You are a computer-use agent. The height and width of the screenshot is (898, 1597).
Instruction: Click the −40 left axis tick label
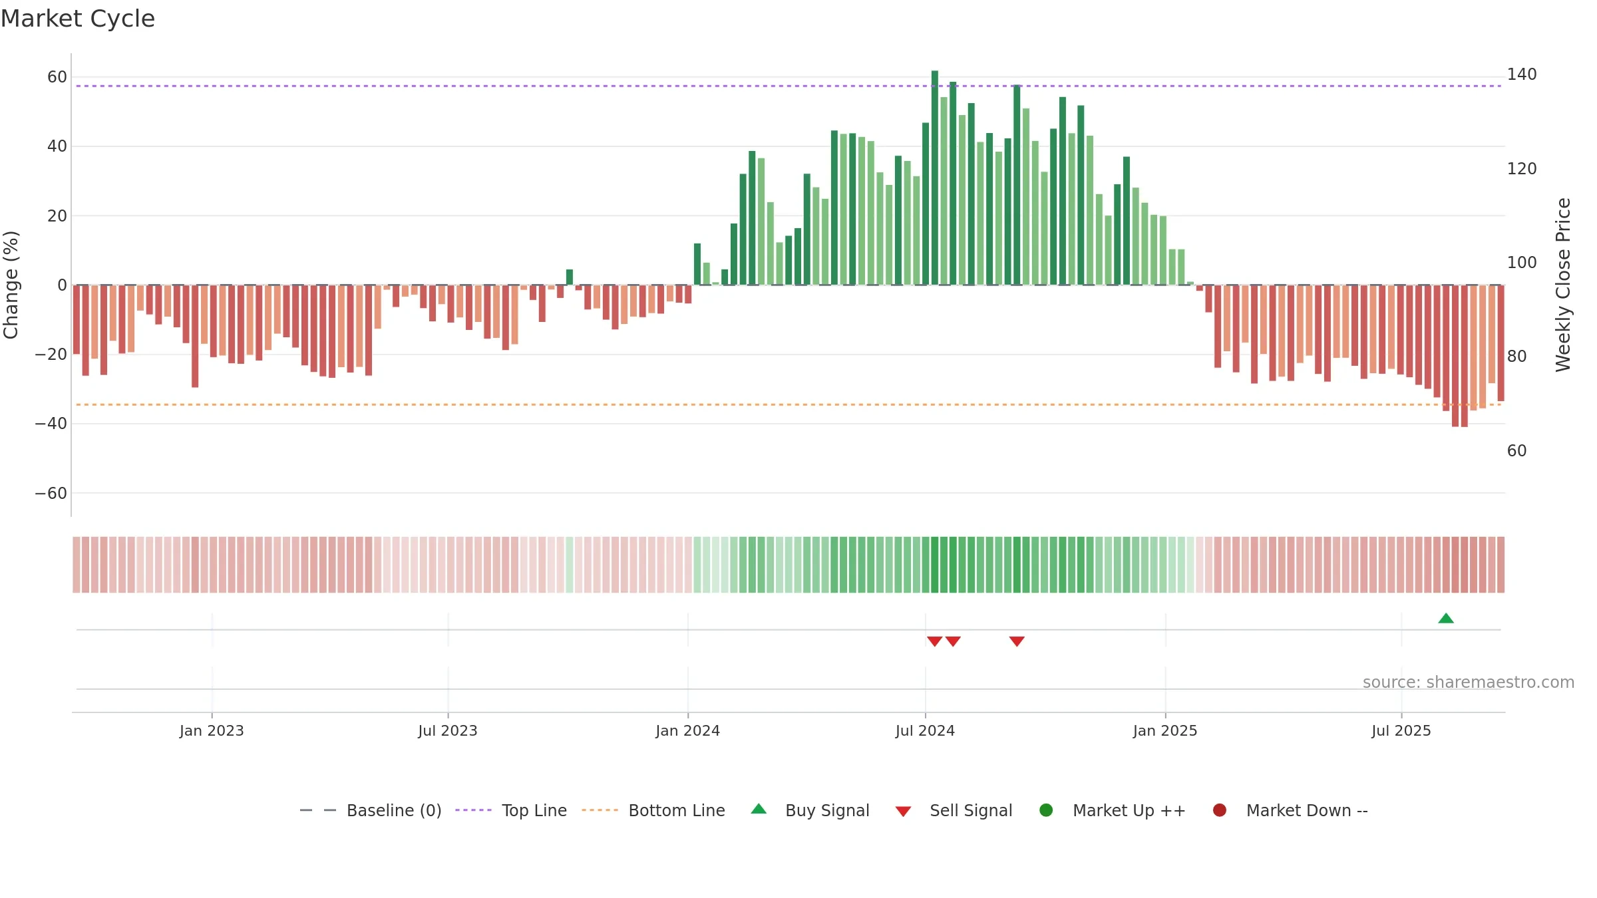(51, 424)
